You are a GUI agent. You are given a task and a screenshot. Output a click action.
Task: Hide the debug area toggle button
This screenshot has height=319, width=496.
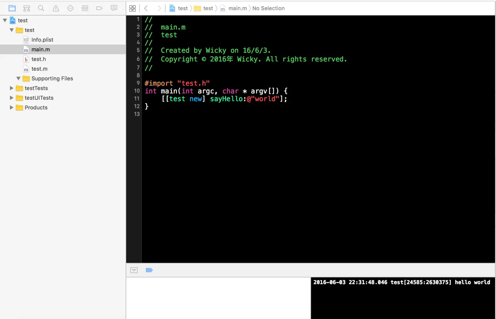(x=134, y=270)
